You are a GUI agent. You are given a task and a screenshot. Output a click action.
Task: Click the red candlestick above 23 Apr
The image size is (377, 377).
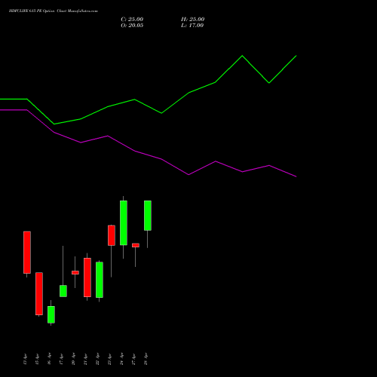point(112,235)
